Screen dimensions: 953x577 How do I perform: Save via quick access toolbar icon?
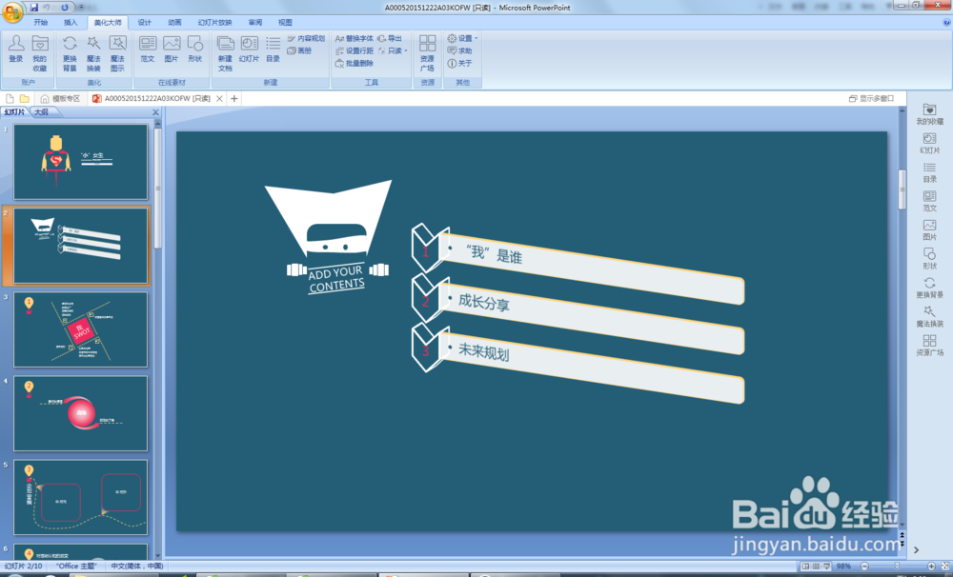click(x=34, y=8)
